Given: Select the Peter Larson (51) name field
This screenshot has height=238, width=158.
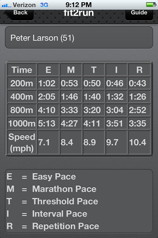Looking at the screenshot, I should click(x=79, y=37).
